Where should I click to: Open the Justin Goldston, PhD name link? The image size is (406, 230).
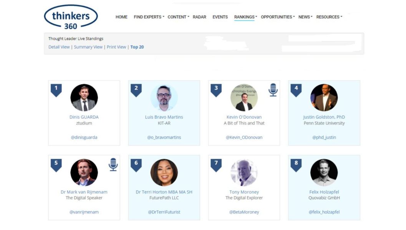[324, 117]
